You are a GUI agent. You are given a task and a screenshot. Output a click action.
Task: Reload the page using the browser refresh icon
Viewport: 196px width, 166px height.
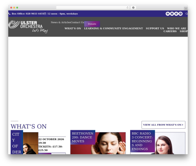[127, 7]
